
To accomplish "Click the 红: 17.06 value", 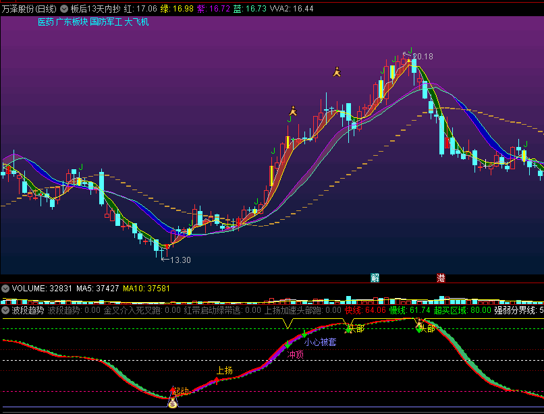I will 140,9.
